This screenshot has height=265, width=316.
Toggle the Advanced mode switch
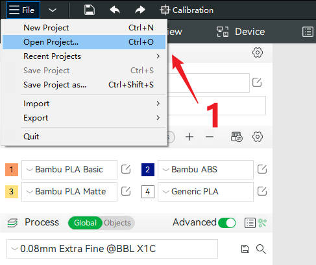pyautogui.click(x=227, y=223)
